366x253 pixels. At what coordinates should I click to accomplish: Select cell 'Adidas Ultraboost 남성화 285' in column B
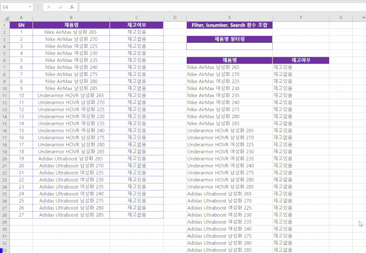[x=71, y=215]
